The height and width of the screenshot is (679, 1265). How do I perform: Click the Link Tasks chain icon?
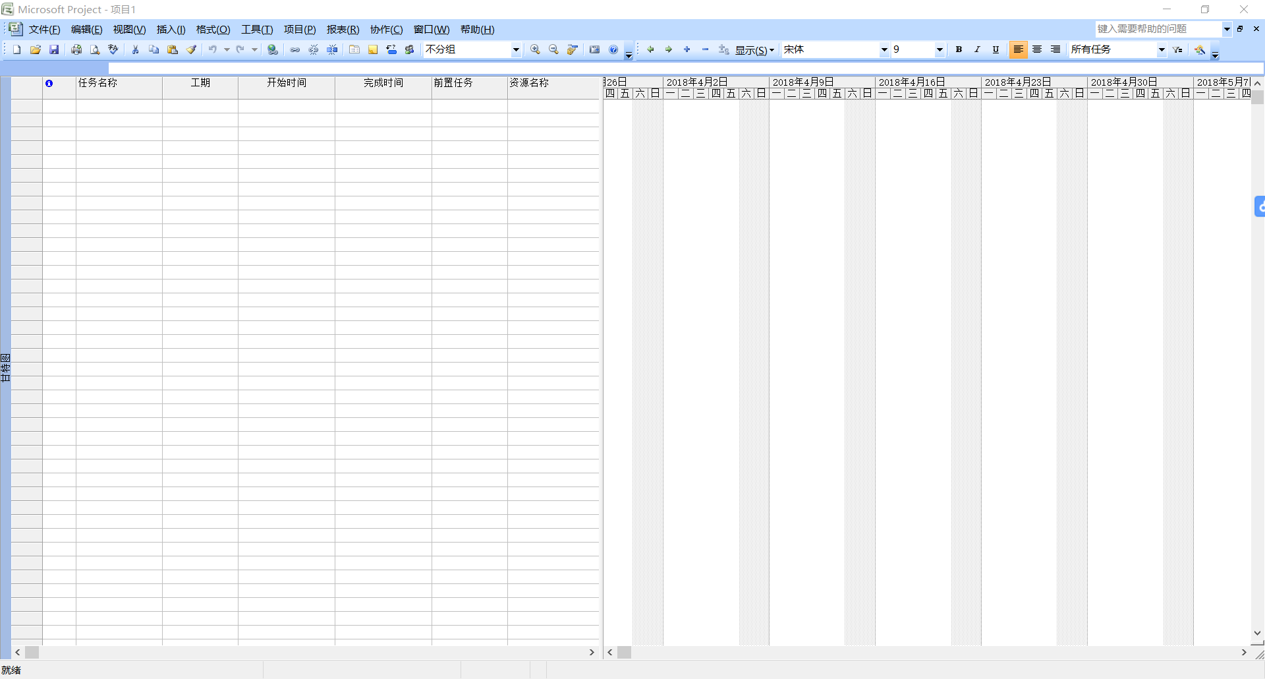[x=295, y=49]
